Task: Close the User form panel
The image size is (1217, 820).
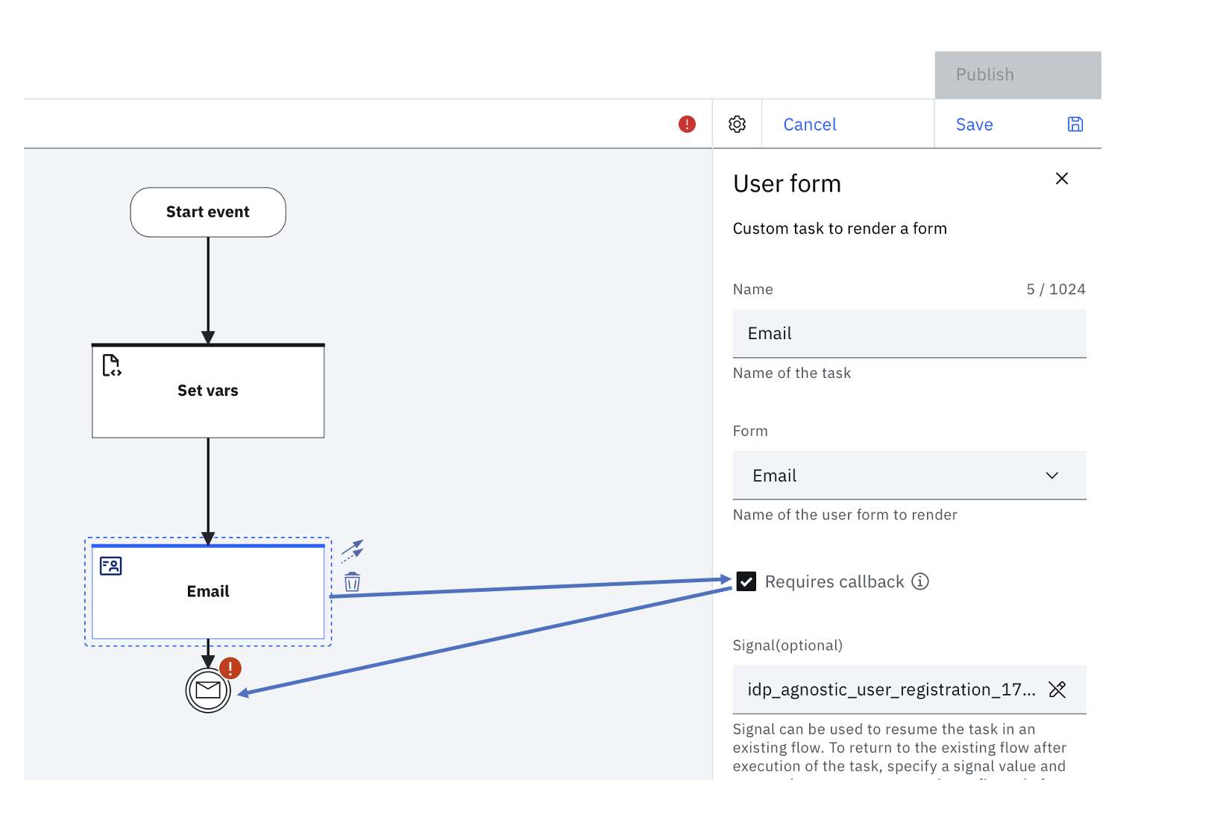Action: [x=1062, y=178]
